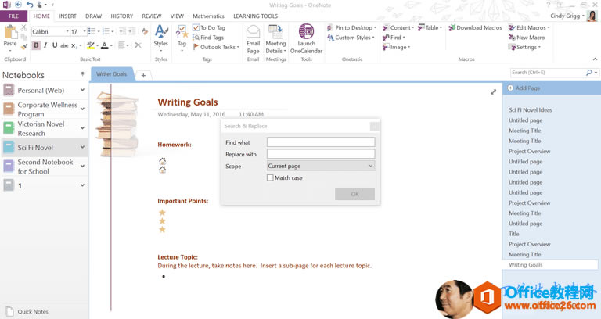This screenshot has height=319, width=601.
Task: Open the Scope dropdown Current page
Action: [x=321, y=166]
